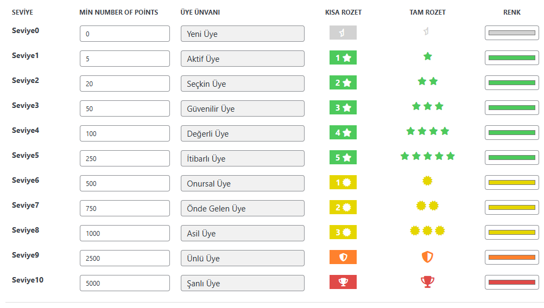Screen dimensions: 544x308
Task: Click the orange shield short badge
Action: click(343, 258)
